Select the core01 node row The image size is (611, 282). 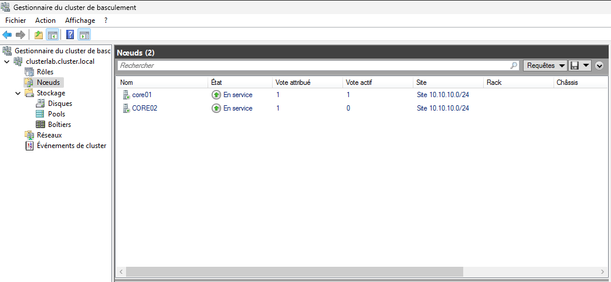coord(142,95)
